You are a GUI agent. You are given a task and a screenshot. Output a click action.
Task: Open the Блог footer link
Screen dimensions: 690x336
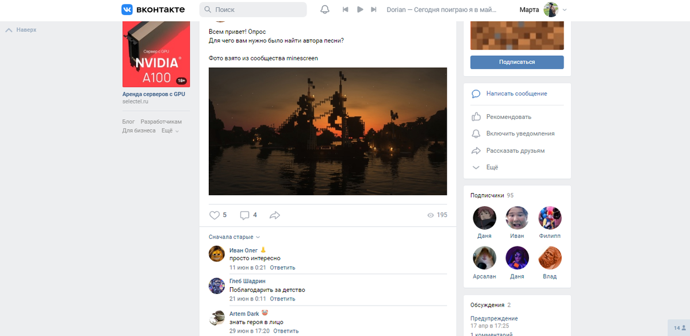pyautogui.click(x=129, y=122)
